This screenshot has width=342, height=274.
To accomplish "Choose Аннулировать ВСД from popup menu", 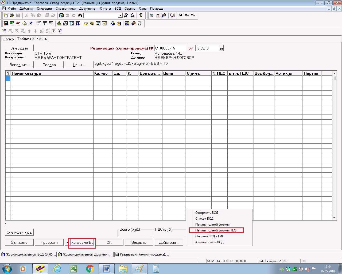I will pos(209,242).
